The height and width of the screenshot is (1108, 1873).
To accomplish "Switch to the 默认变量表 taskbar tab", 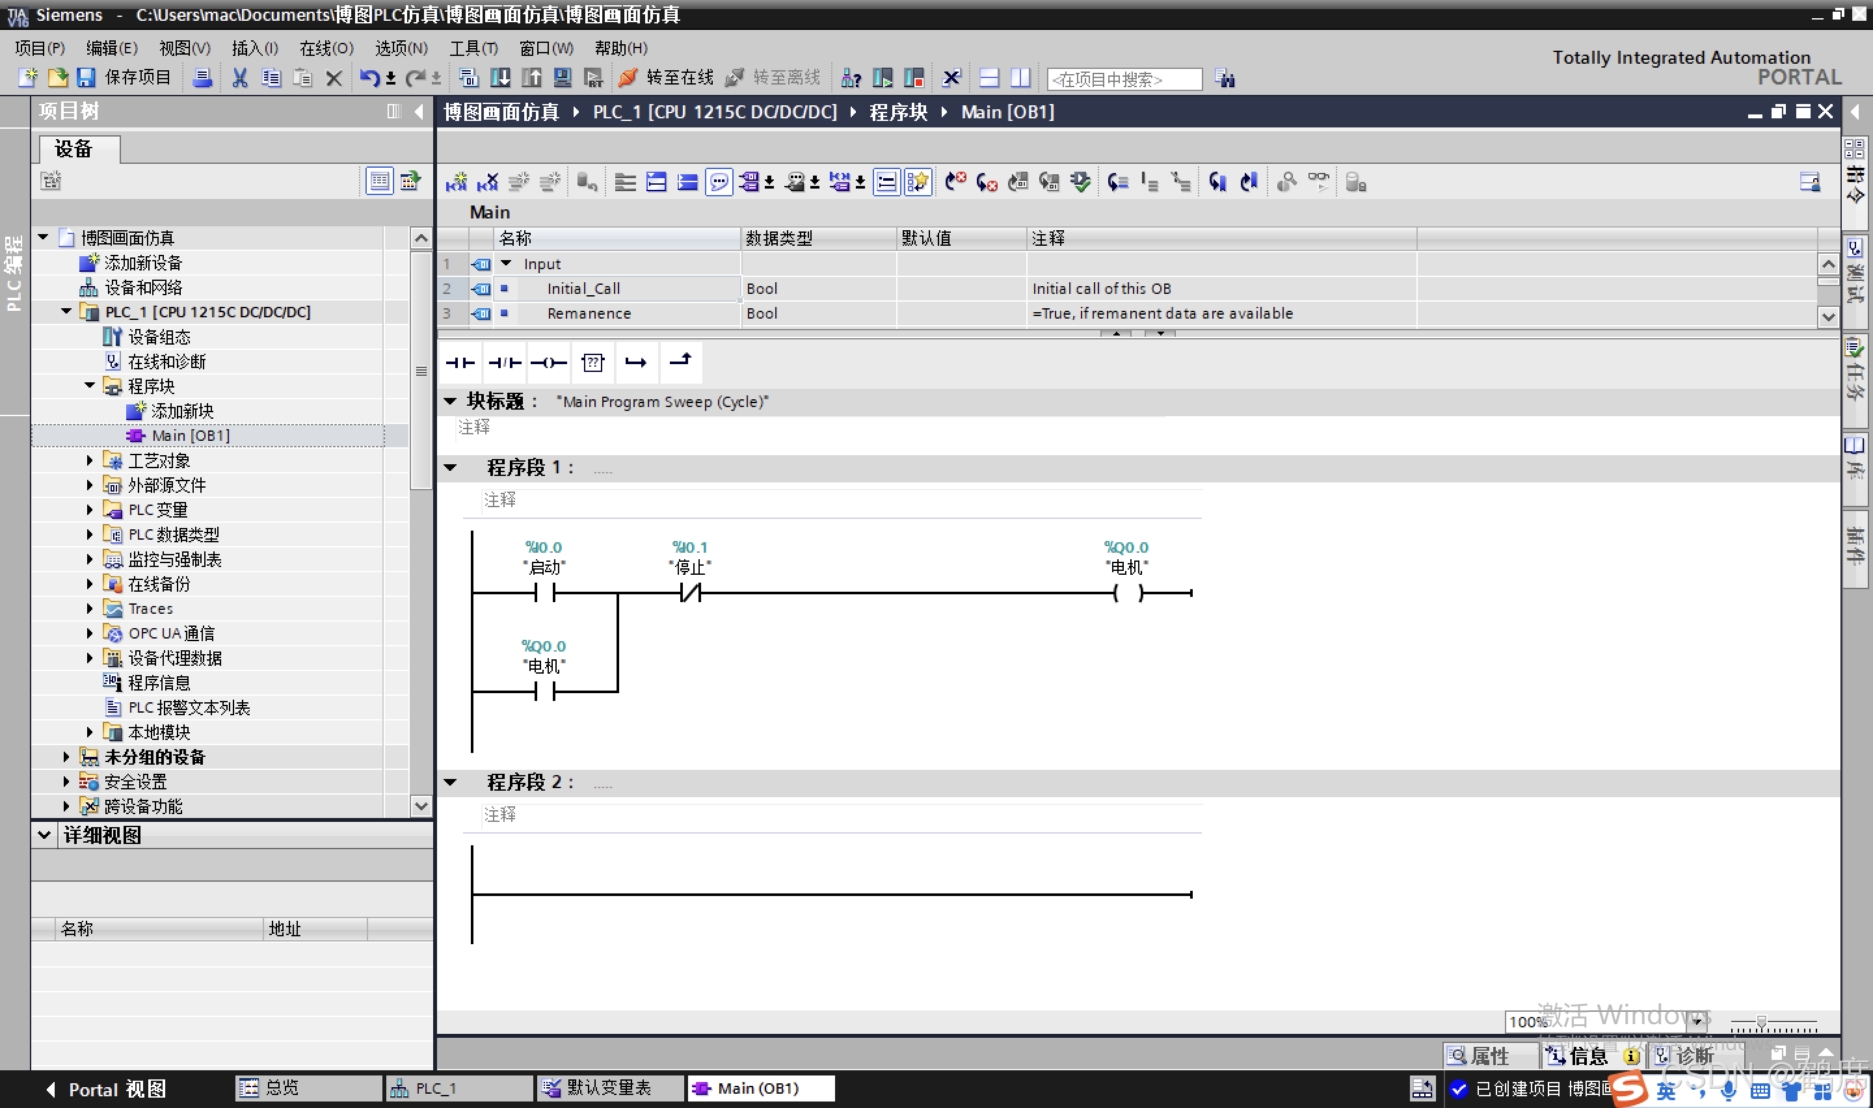I will (609, 1088).
